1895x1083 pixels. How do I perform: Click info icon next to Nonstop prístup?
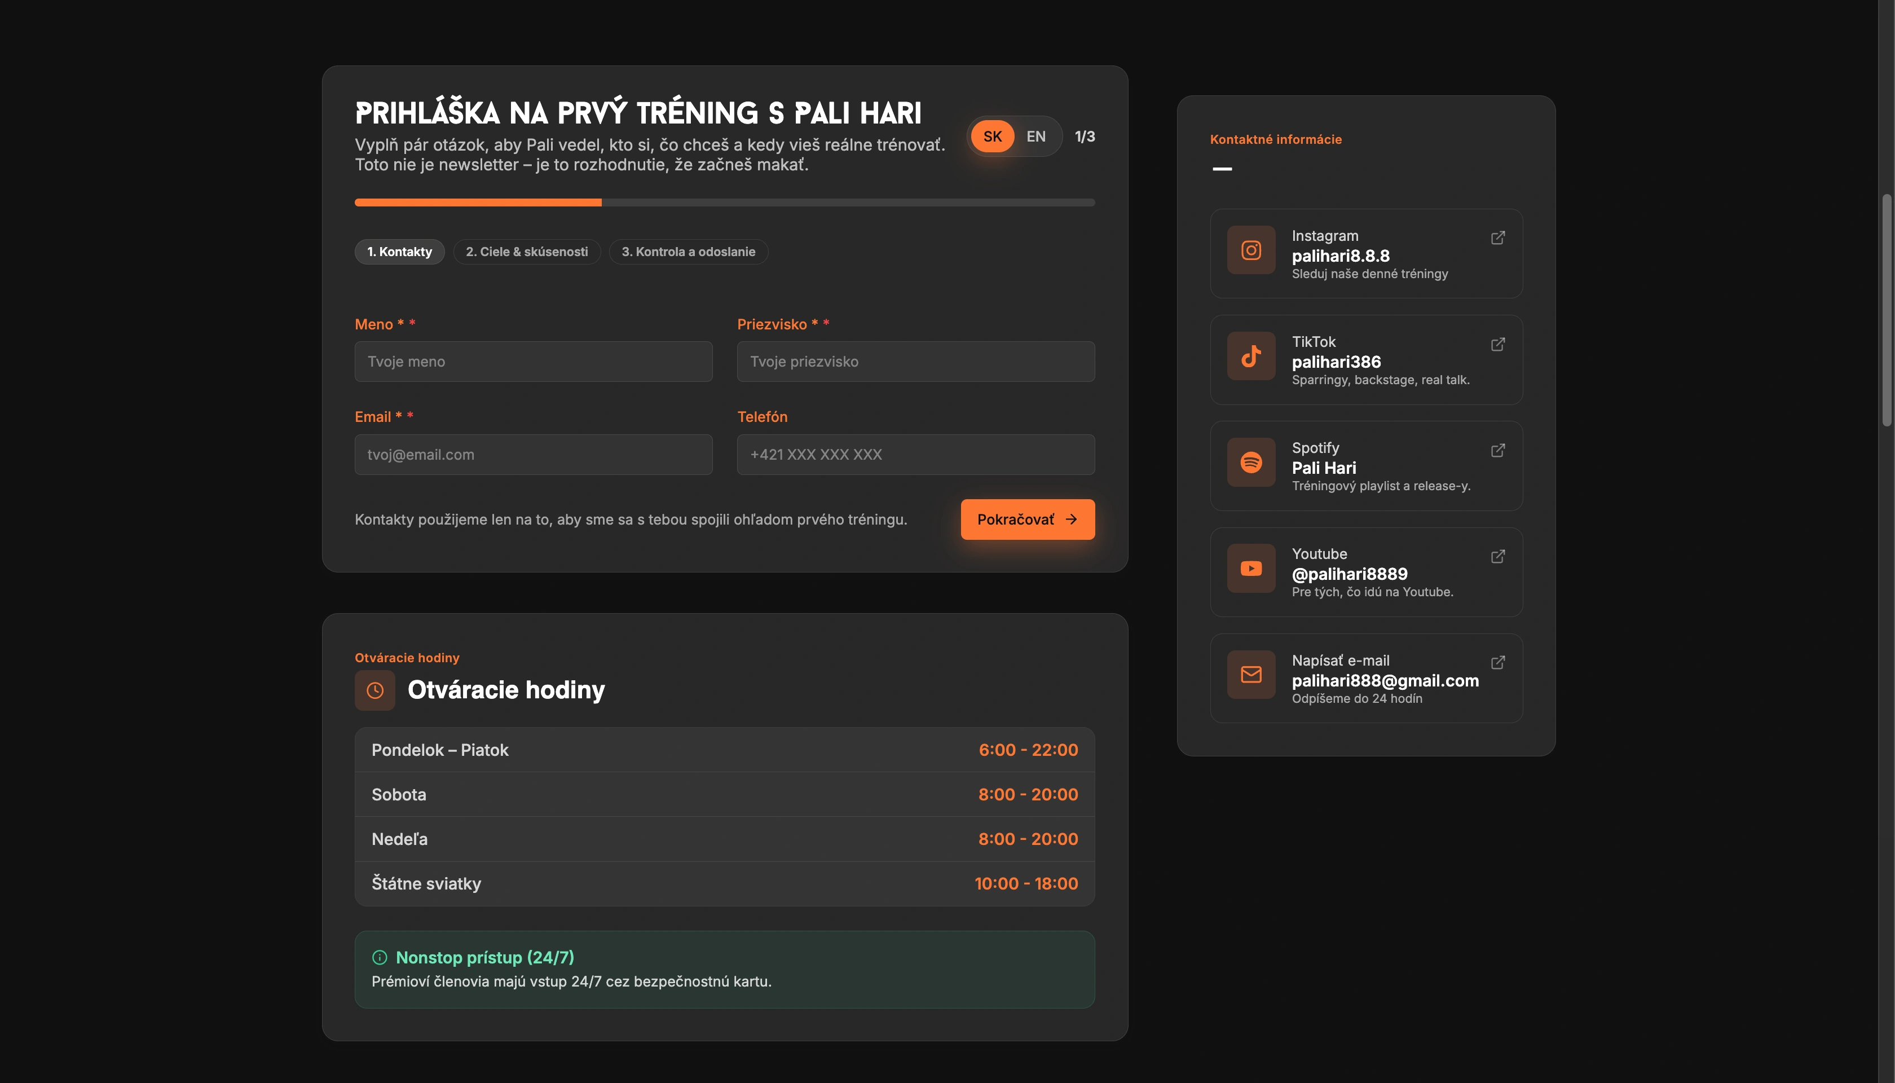tap(380, 957)
